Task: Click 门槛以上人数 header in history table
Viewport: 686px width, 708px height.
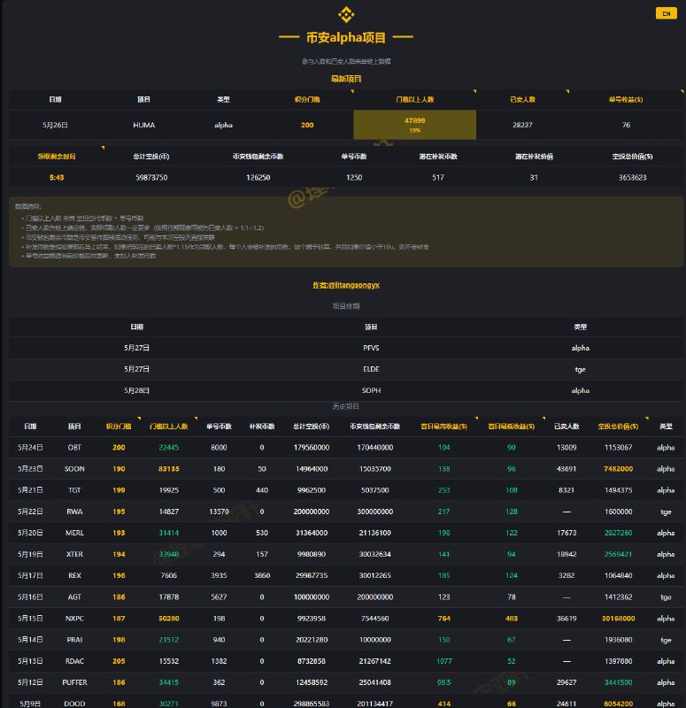Action: 169,427
